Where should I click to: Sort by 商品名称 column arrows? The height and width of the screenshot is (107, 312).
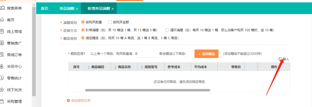pyautogui.click(x=115, y=67)
